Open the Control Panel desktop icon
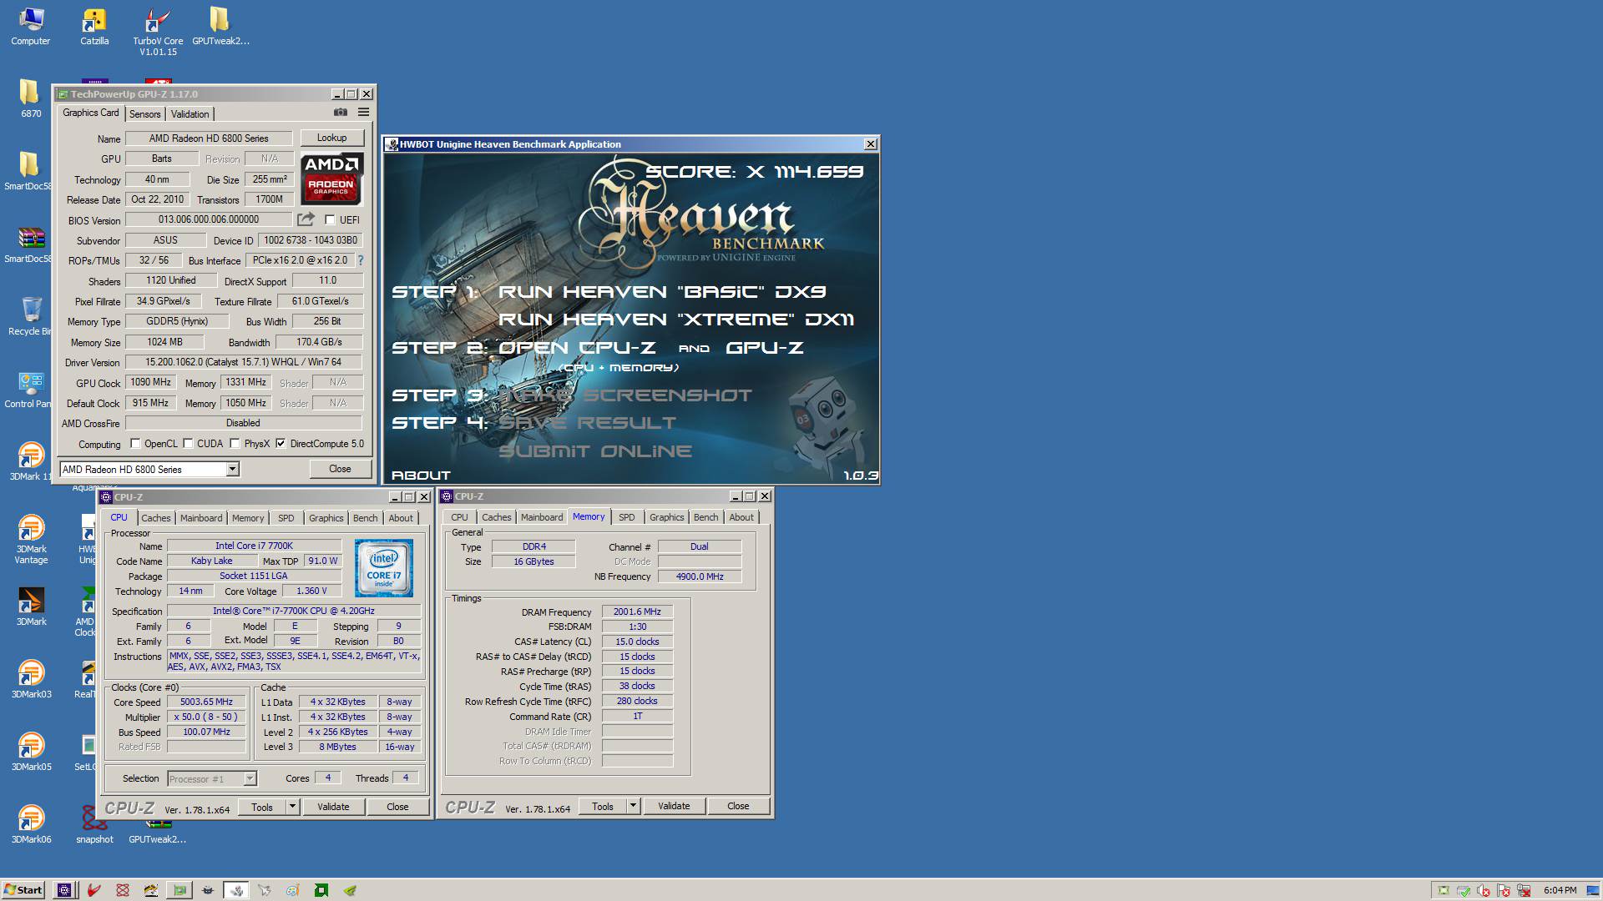Screen dimensions: 1603x901 point(29,390)
